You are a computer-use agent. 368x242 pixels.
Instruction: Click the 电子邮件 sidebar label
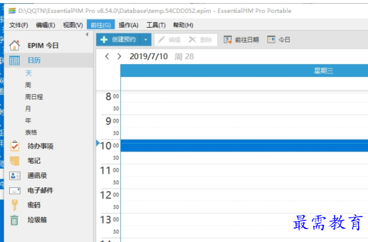(x=40, y=190)
